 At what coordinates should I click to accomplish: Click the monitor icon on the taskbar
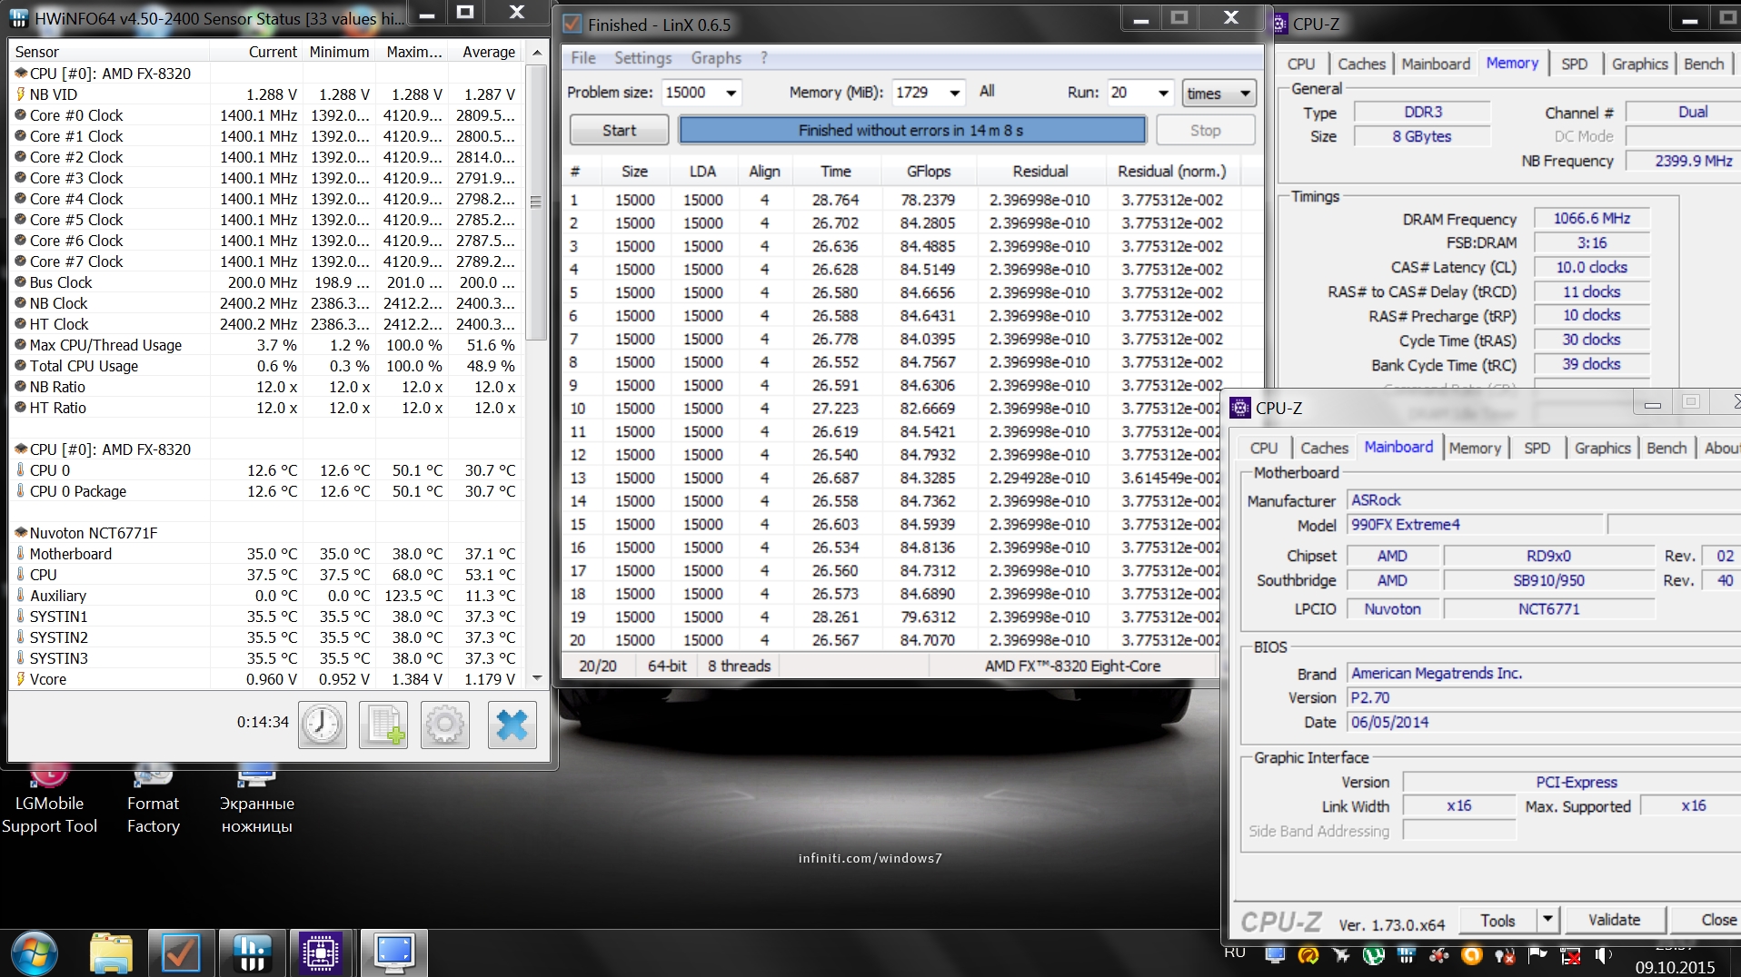coord(393,953)
